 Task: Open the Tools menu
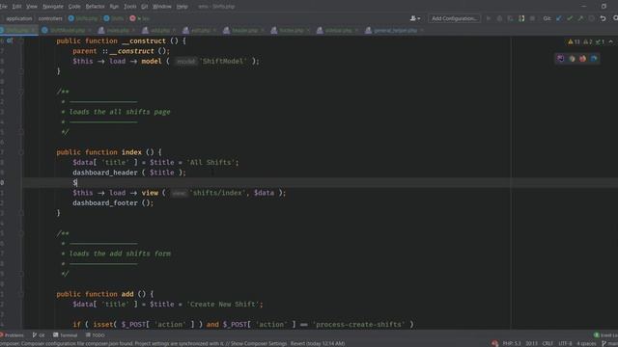[x=129, y=7]
